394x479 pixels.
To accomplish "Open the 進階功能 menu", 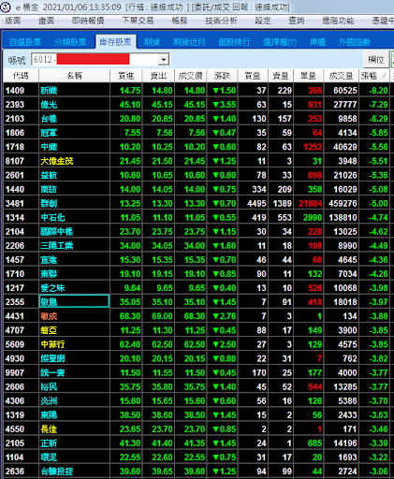I will pyautogui.click(x=338, y=21).
